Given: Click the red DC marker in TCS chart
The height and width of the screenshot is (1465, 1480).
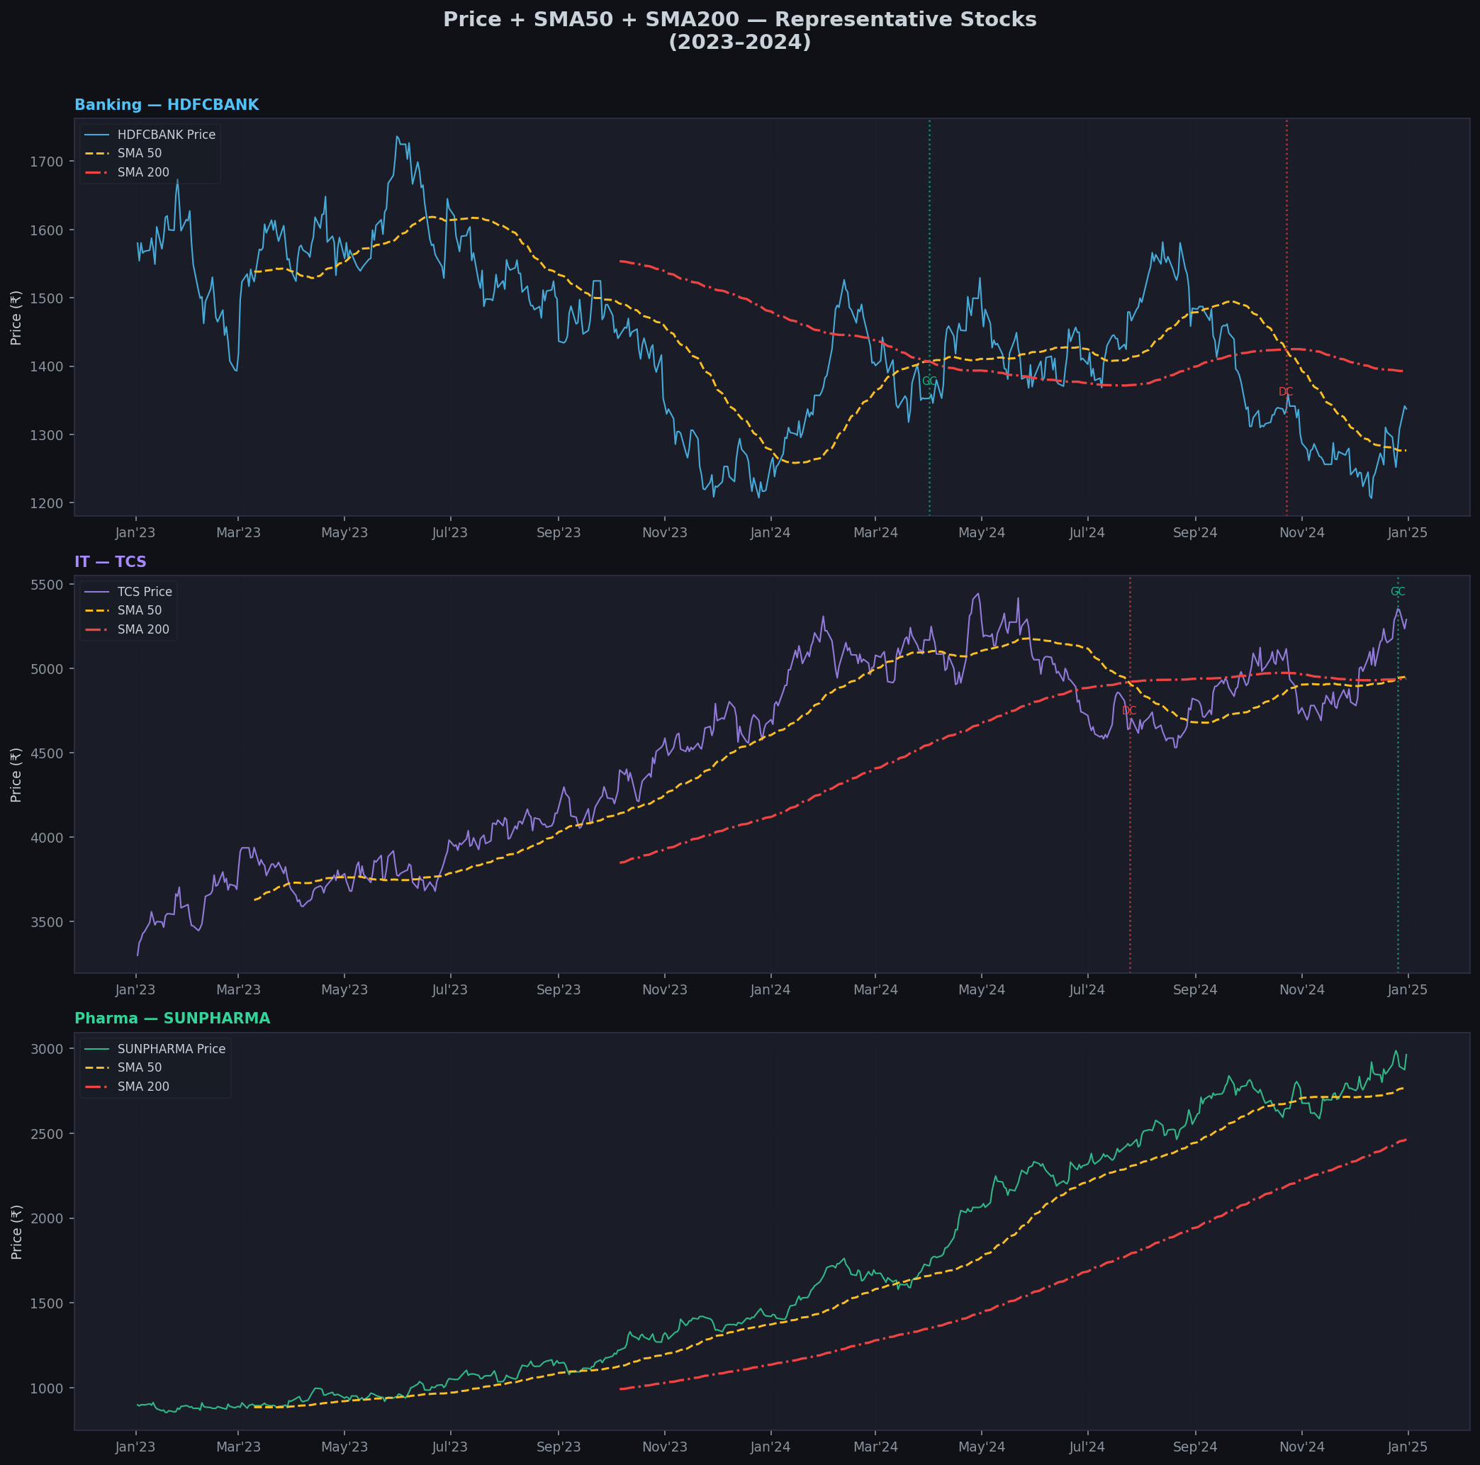Looking at the screenshot, I should pyautogui.click(x=1129, y=712).
